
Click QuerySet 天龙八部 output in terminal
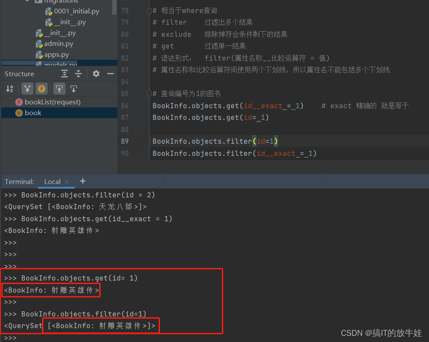click(x=75, y=207)
